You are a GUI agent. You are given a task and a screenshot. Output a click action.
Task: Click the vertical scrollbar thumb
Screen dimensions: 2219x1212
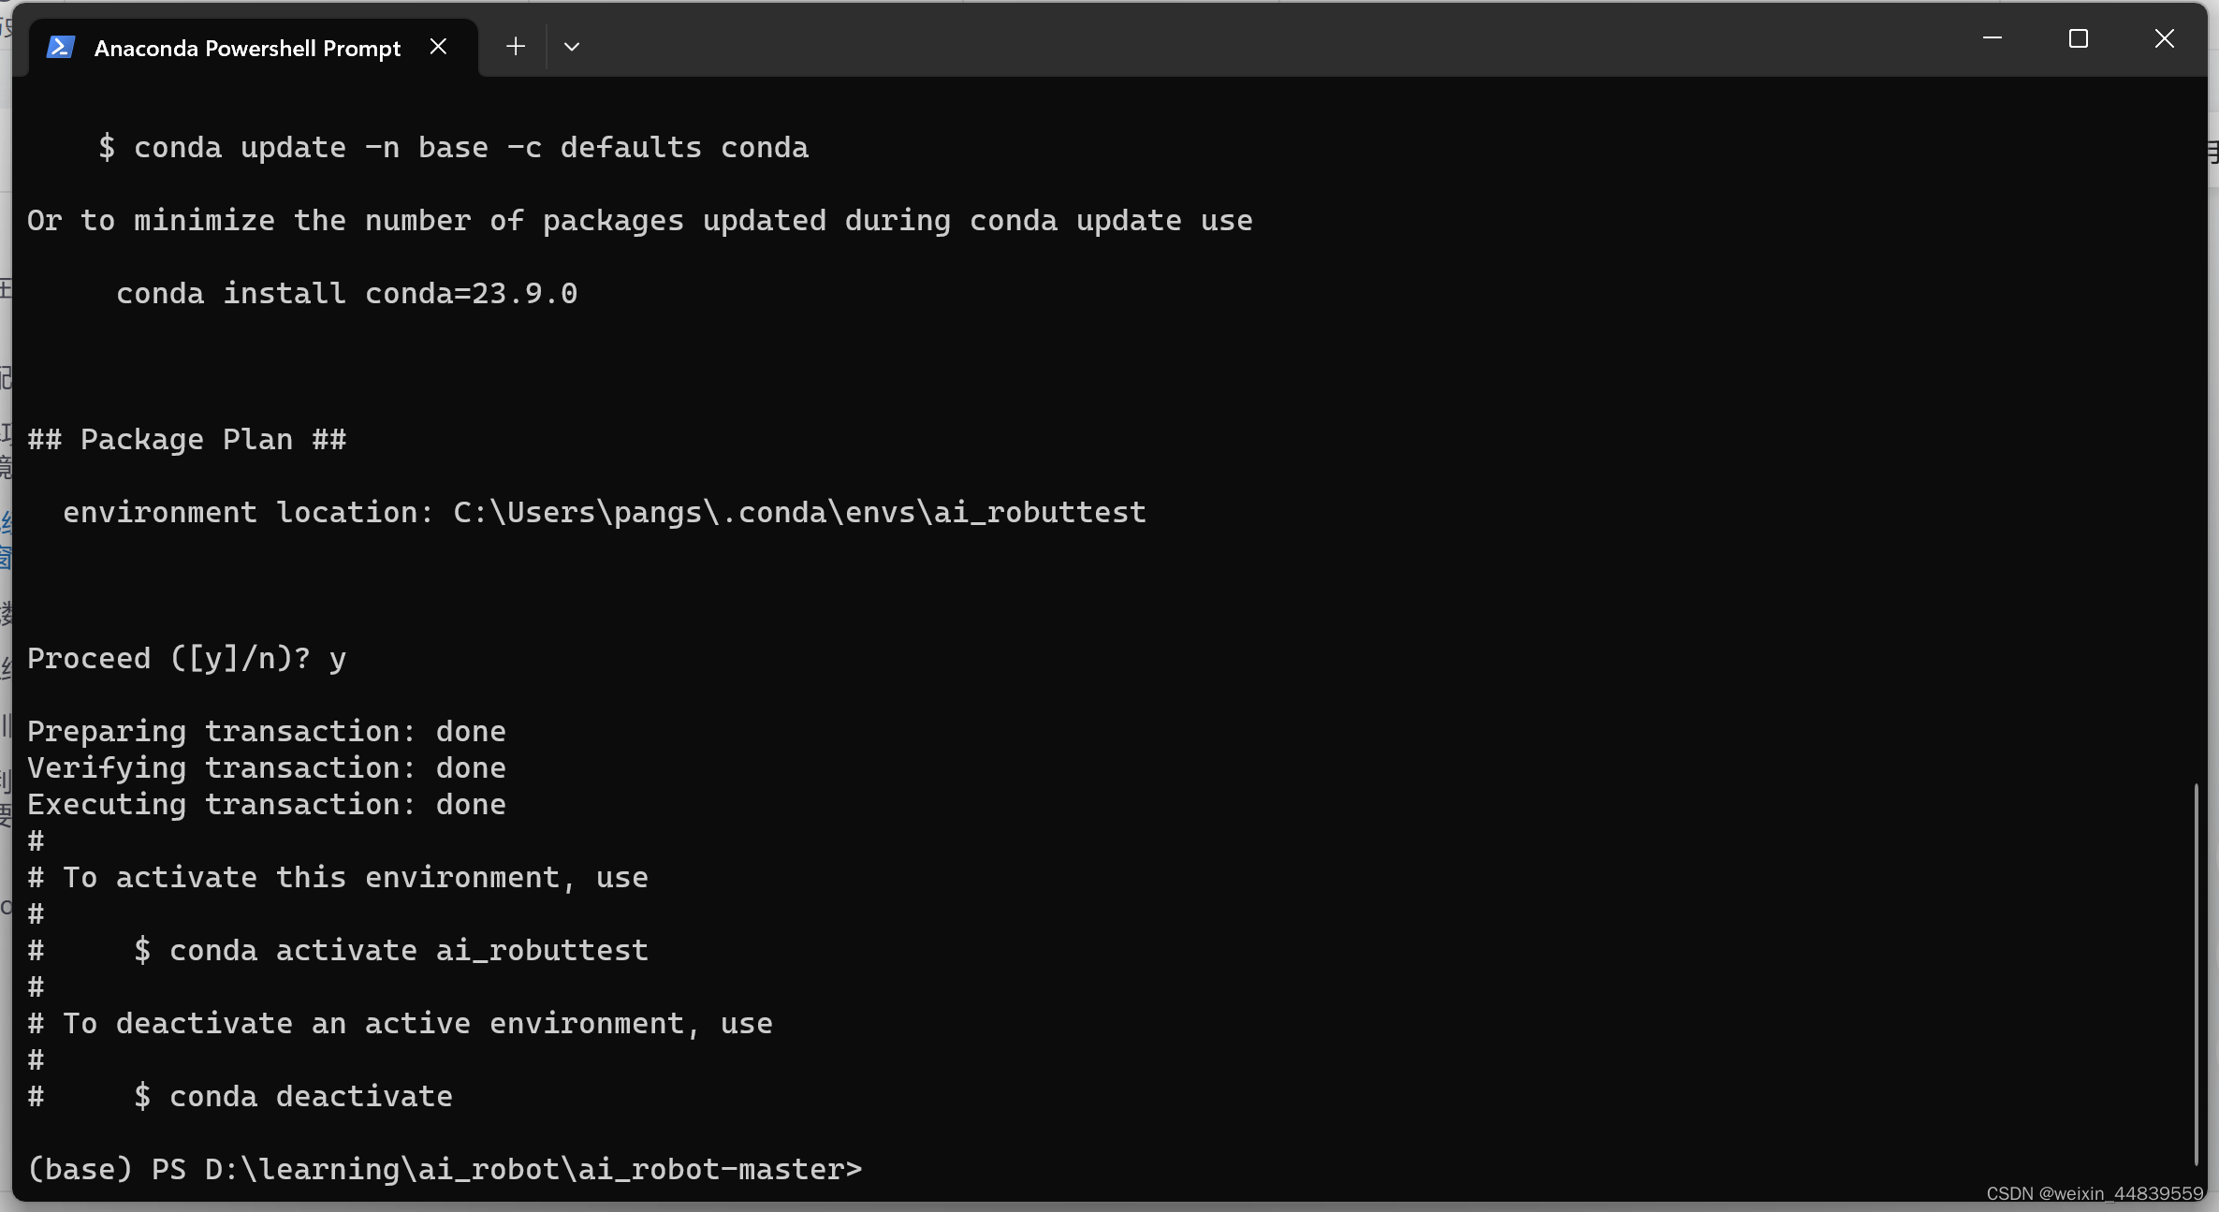(x=2196, y=973)
